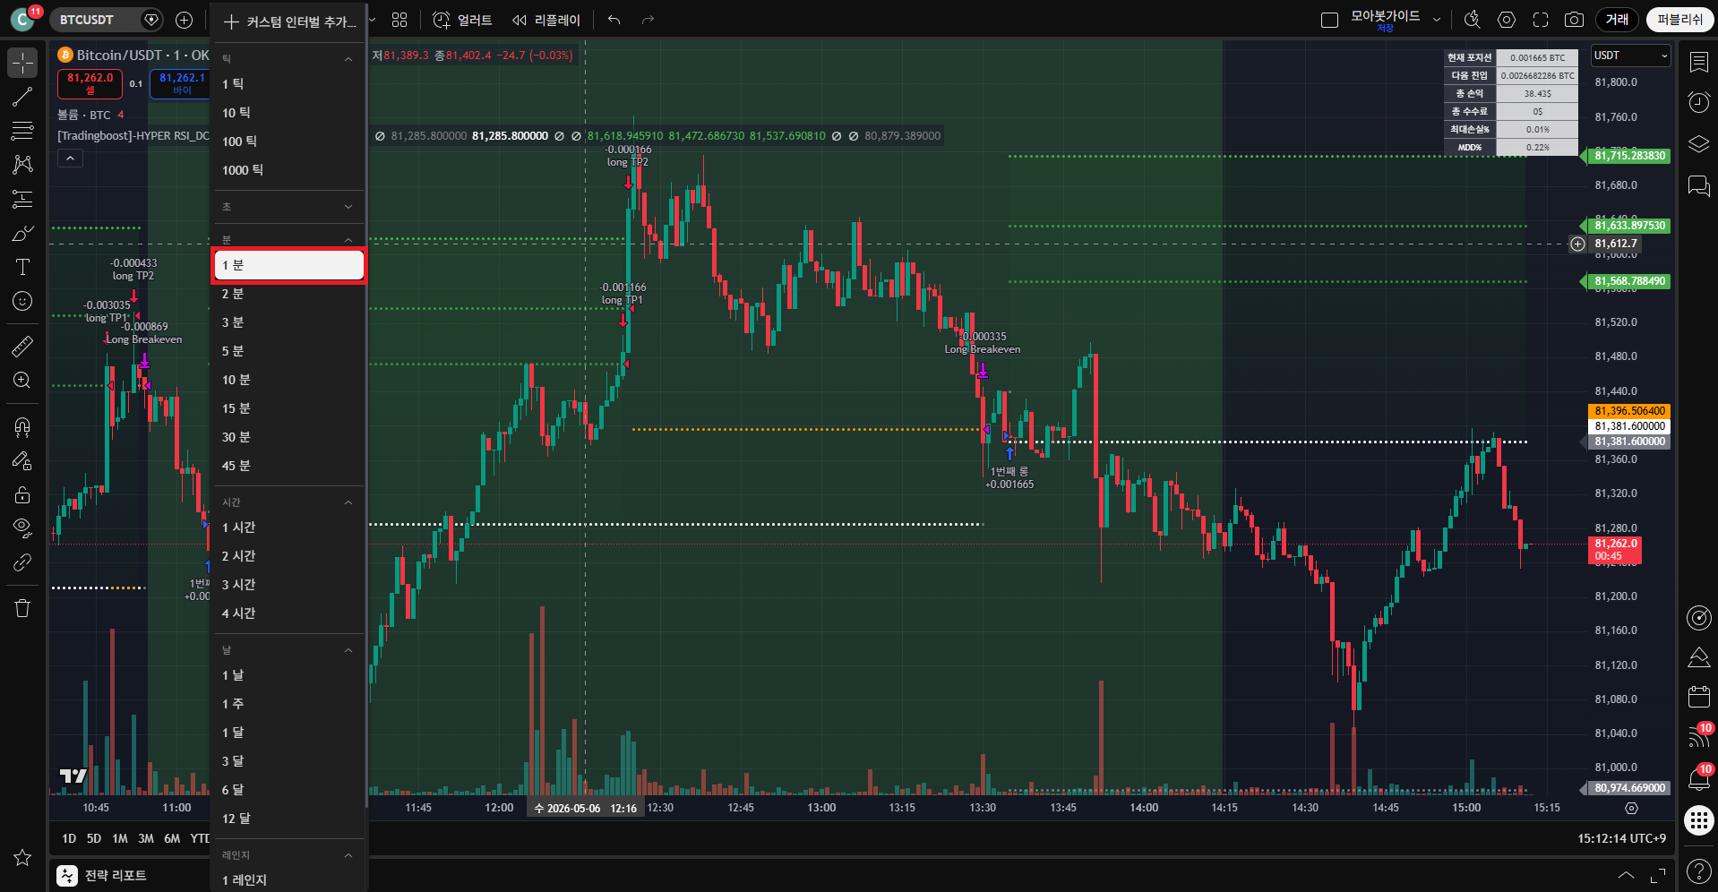This screenshot has height=892, width=1718.
Task: Open the object tree layers panel
Action: 1698,144
